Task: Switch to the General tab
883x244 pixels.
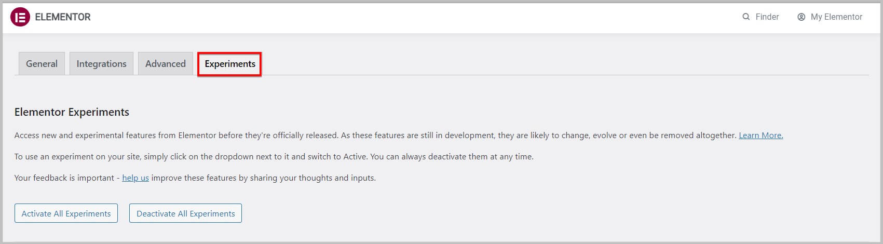Action: coord(42,64)
